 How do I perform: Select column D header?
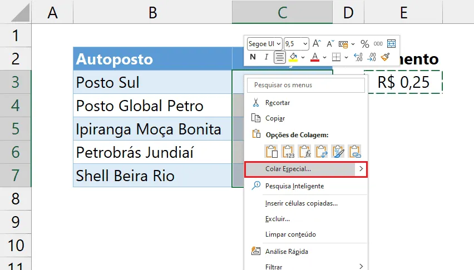click(348, 12)
